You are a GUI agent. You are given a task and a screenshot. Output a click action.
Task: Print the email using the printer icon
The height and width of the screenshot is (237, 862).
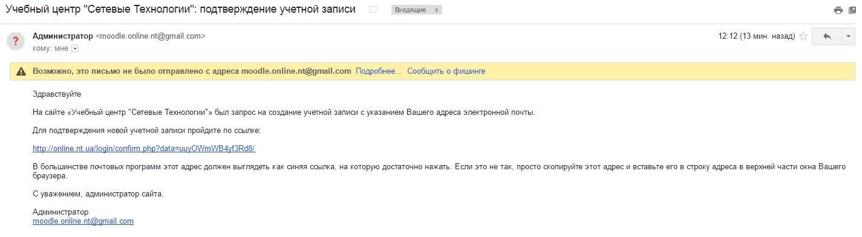tap(838, 10)
